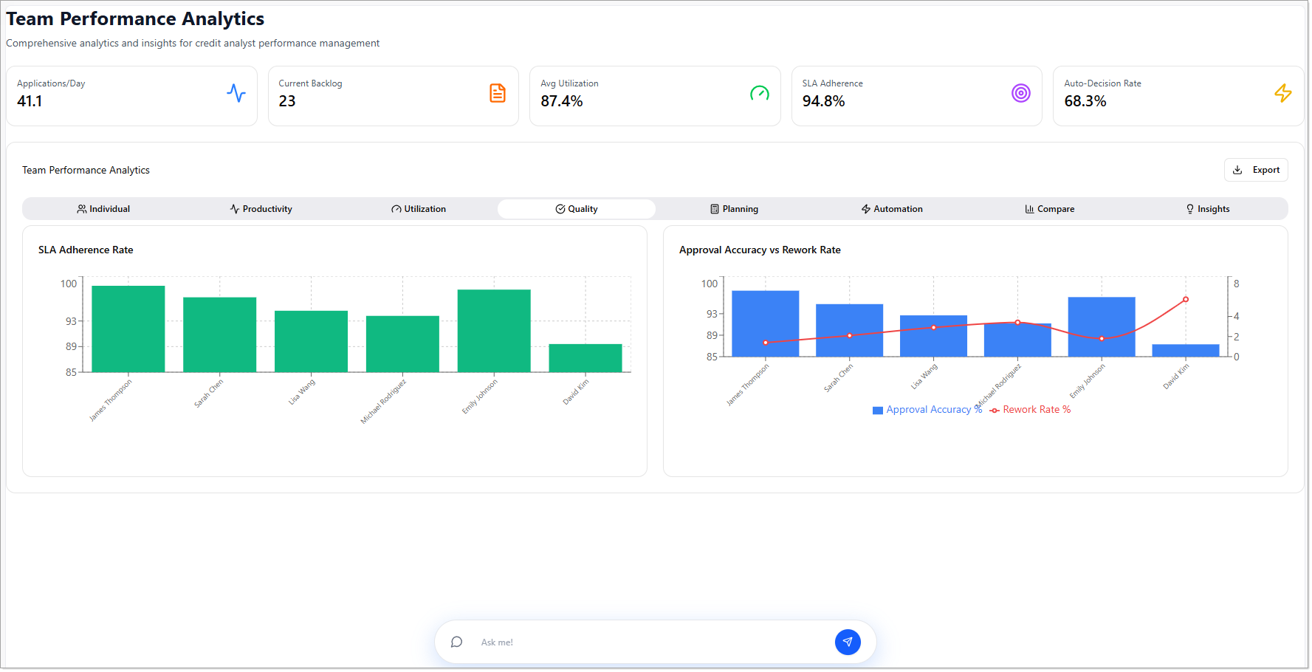1312x672 pixels.
Task: Click the Current Backlog document icon
Action: tap(498, 93)
